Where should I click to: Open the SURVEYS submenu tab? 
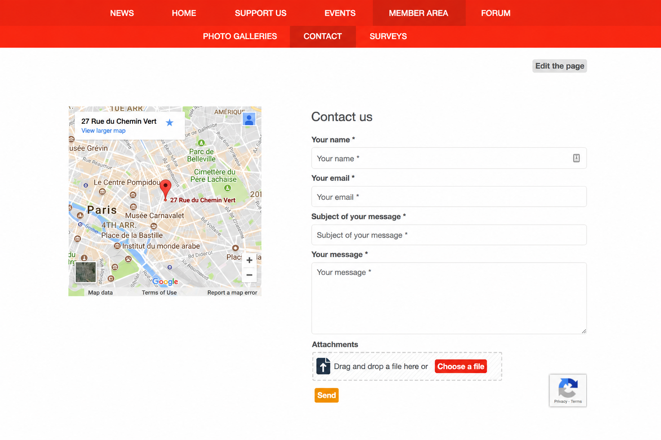[x=388, y=36]
